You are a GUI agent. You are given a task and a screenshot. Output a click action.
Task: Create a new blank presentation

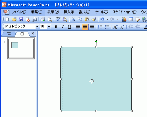7,19
